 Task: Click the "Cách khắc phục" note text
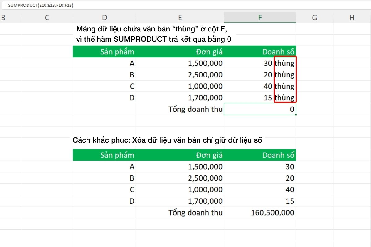click(x=167, y=140)
